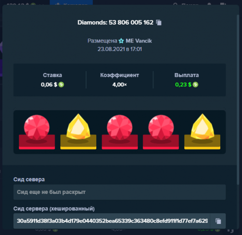Select the first red ruby gem
242x235 pixels.
click(37, 132)
